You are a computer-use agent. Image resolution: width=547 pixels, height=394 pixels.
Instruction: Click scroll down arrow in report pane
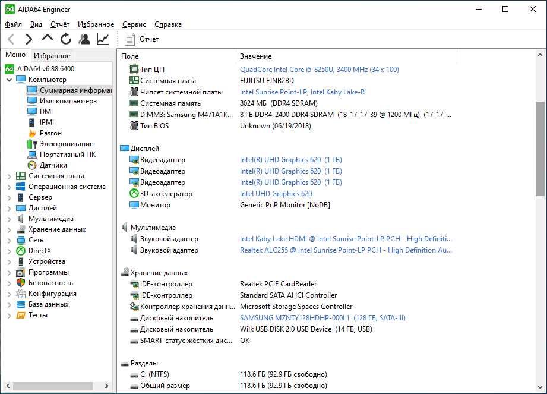(x=540, y=387)
